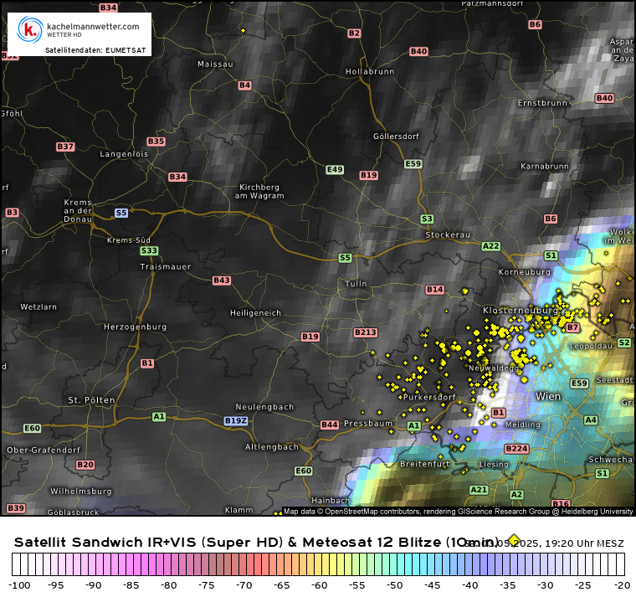
Task: Click the A22 motorway shield
Action: [490, 246]
